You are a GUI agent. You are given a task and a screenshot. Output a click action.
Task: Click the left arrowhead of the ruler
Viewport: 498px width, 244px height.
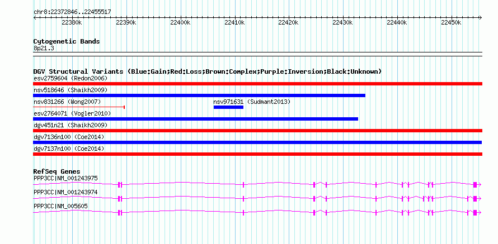click(x=35, y=17)
